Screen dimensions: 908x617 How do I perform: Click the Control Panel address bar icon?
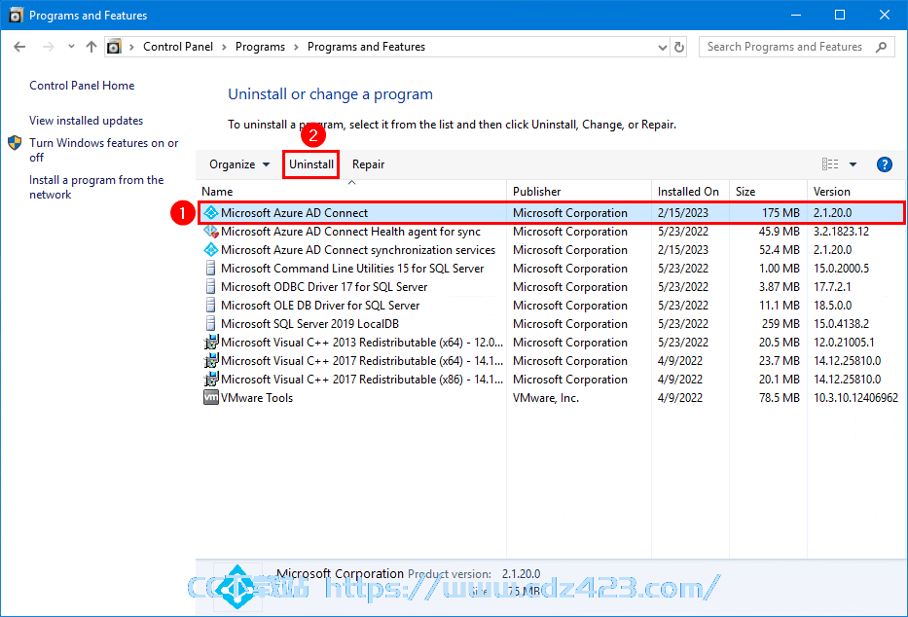coord(115,47)
